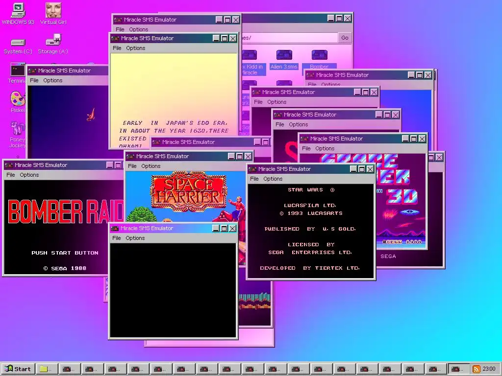Click the RSS feed icon in system tray
502x376 pixels.
[x=477, y=369]
